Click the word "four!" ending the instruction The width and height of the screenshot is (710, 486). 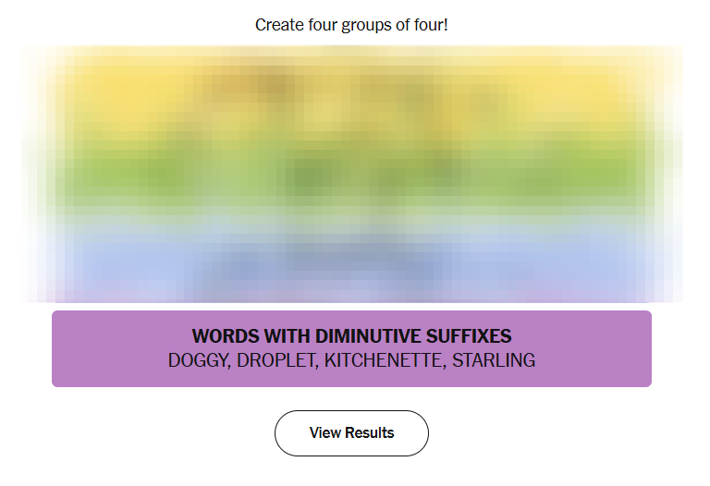[x=429, y=25]
